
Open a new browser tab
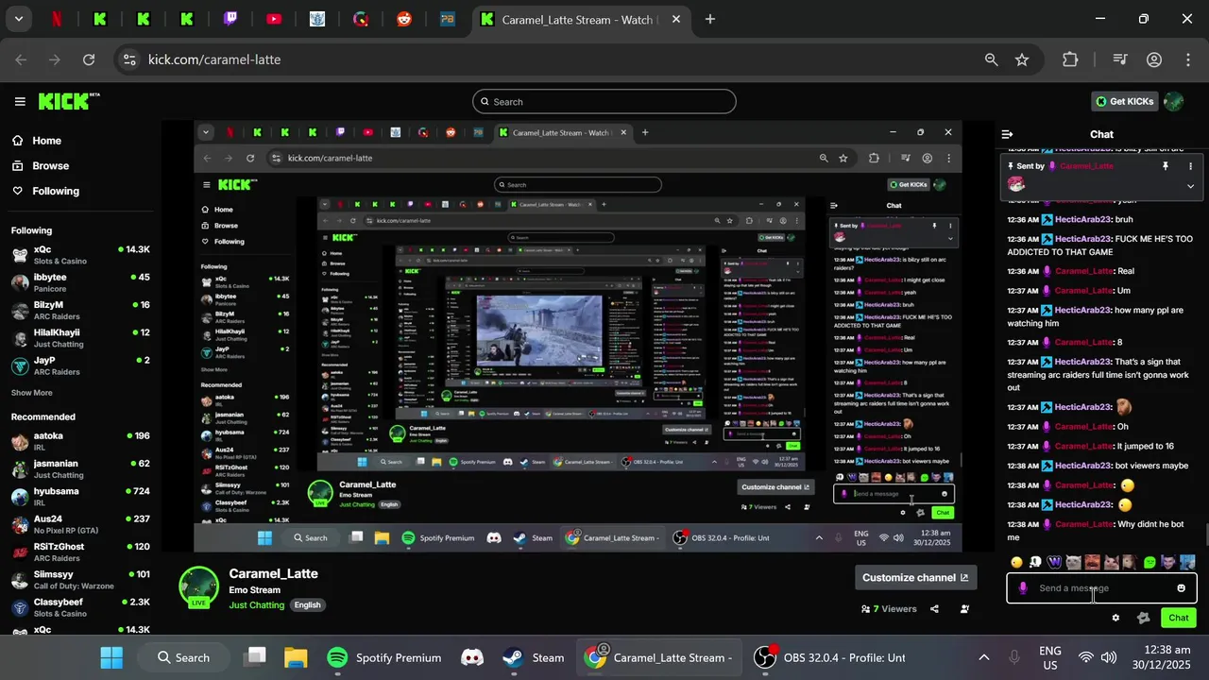pos(710,19)
